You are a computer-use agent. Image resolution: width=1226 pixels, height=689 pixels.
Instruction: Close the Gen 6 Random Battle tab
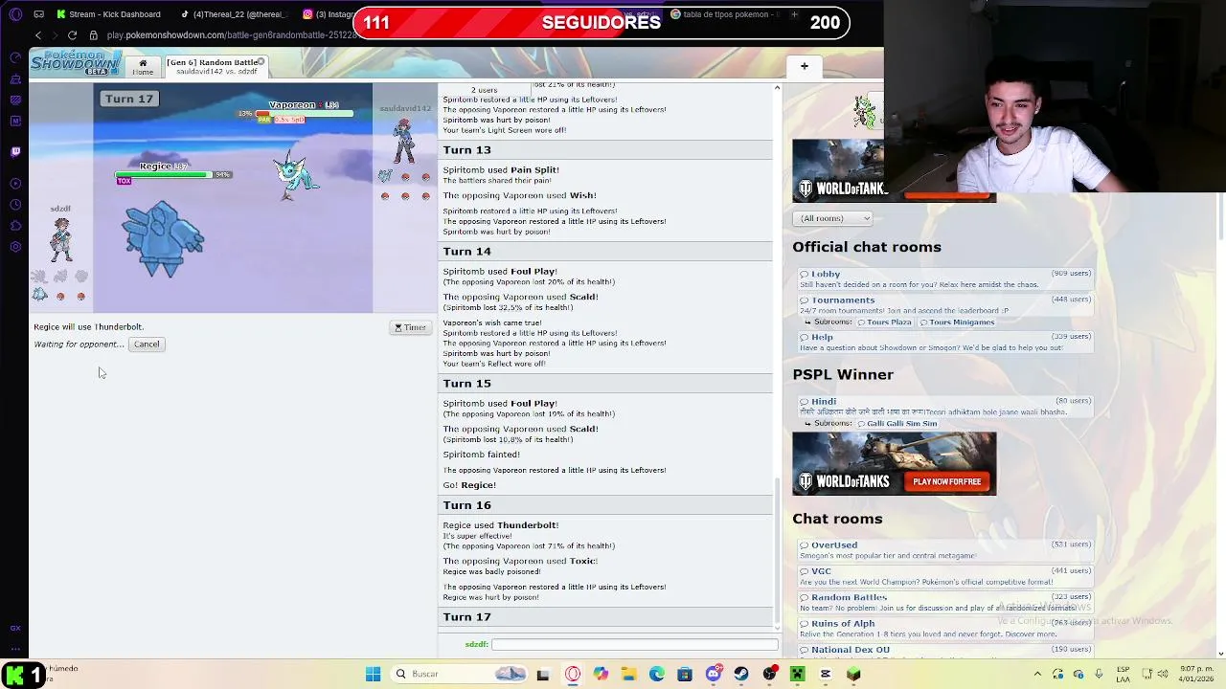(261, 62)
